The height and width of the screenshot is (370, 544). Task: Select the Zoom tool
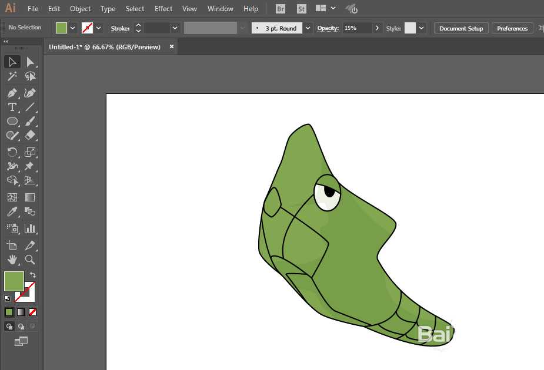point(30,259)
